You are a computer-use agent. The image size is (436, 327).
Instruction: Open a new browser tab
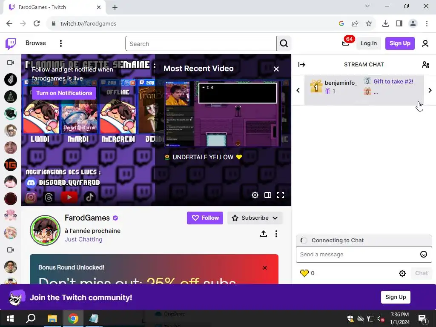click(x=115, y=7)
